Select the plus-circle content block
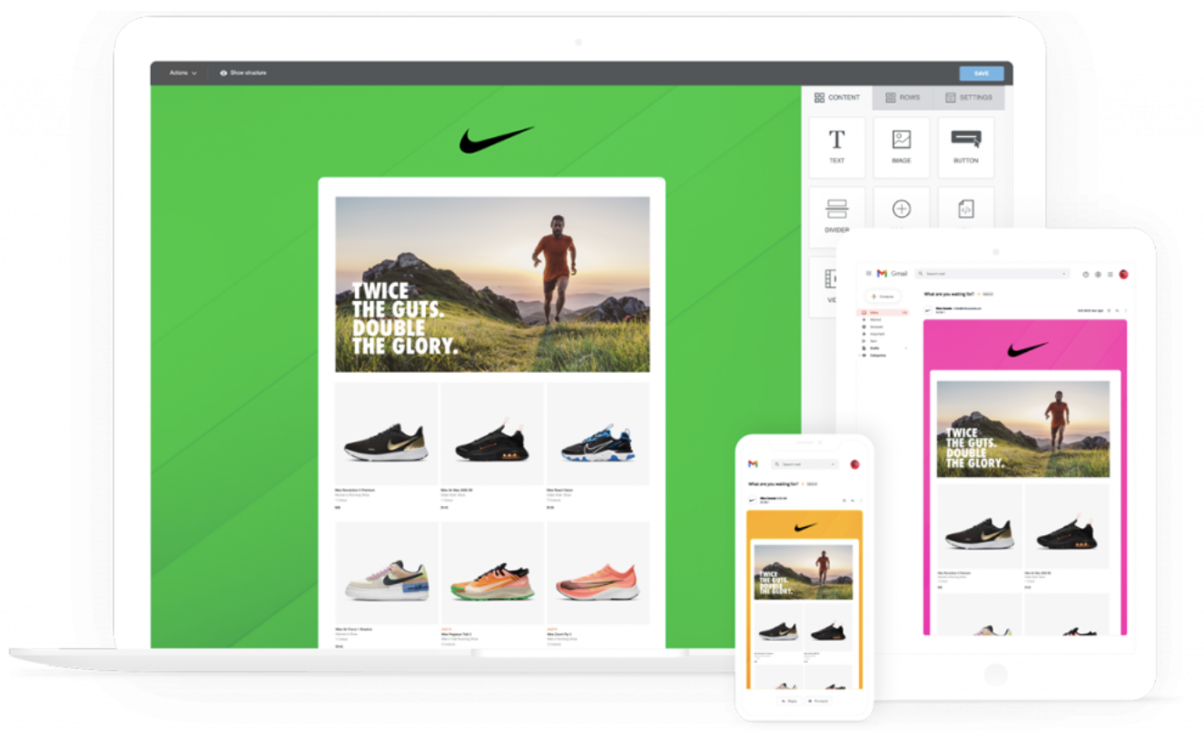The image size is (1204, 731). click(x=902, y=209)
